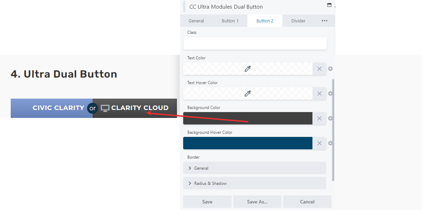This screenshot has width=422, height=210.
Task: Clear the Text Hover Color value
Action: [319, 93]
